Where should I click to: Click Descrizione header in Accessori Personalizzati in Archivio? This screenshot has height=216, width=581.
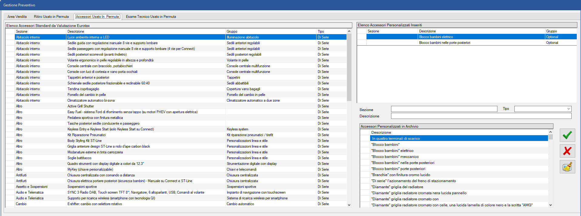pos(459,133)
